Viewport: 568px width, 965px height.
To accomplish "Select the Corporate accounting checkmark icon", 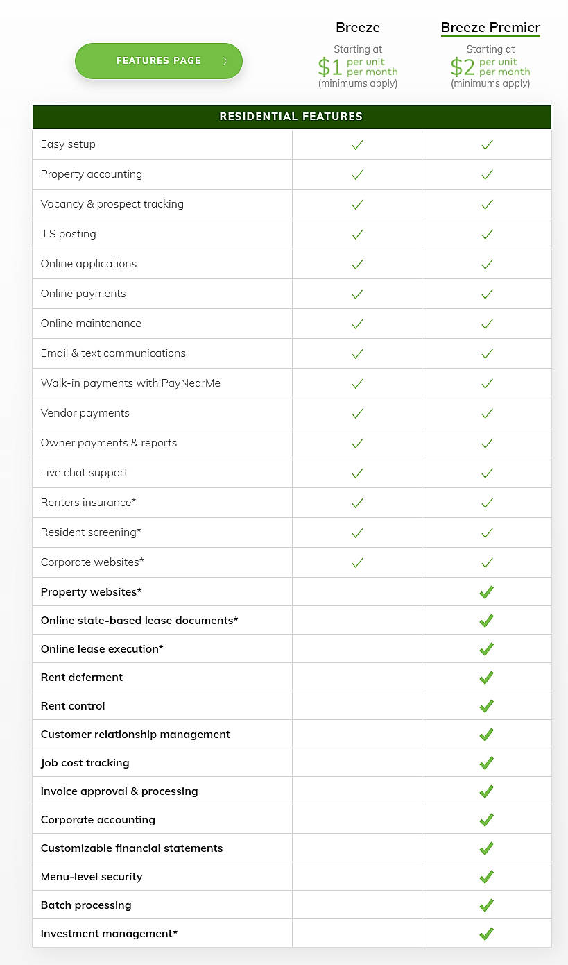I will 486,819.
